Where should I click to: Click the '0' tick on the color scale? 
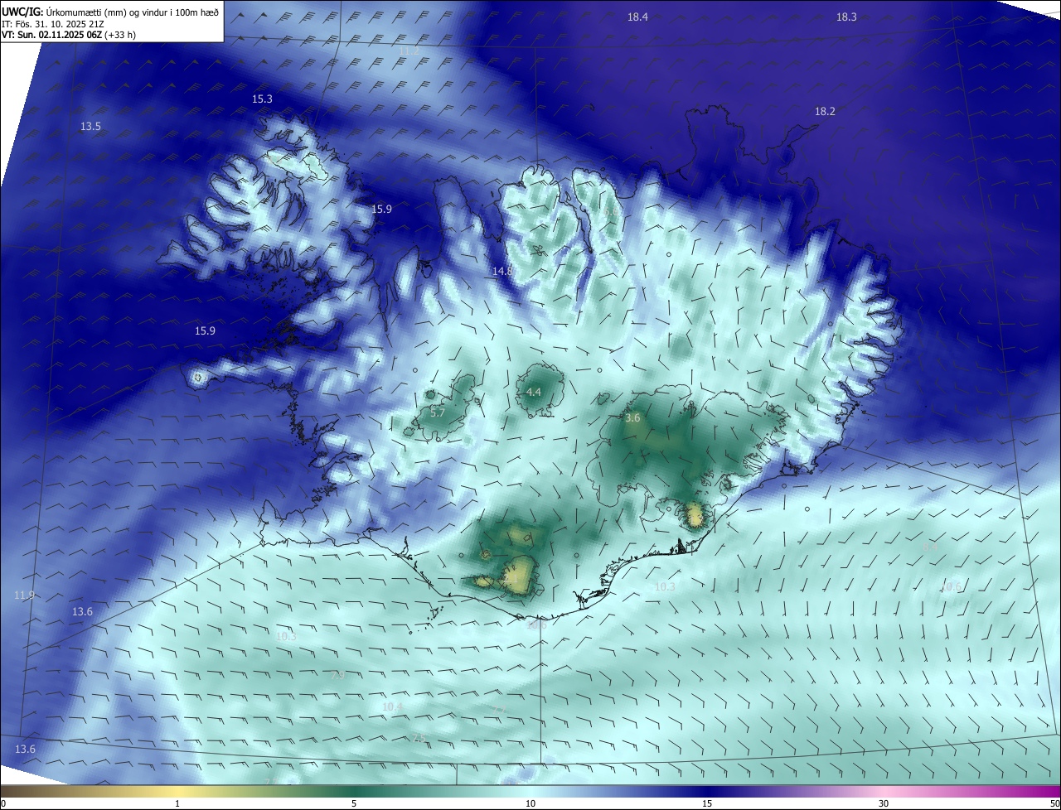pyautogui.click(x=3, y=803)
